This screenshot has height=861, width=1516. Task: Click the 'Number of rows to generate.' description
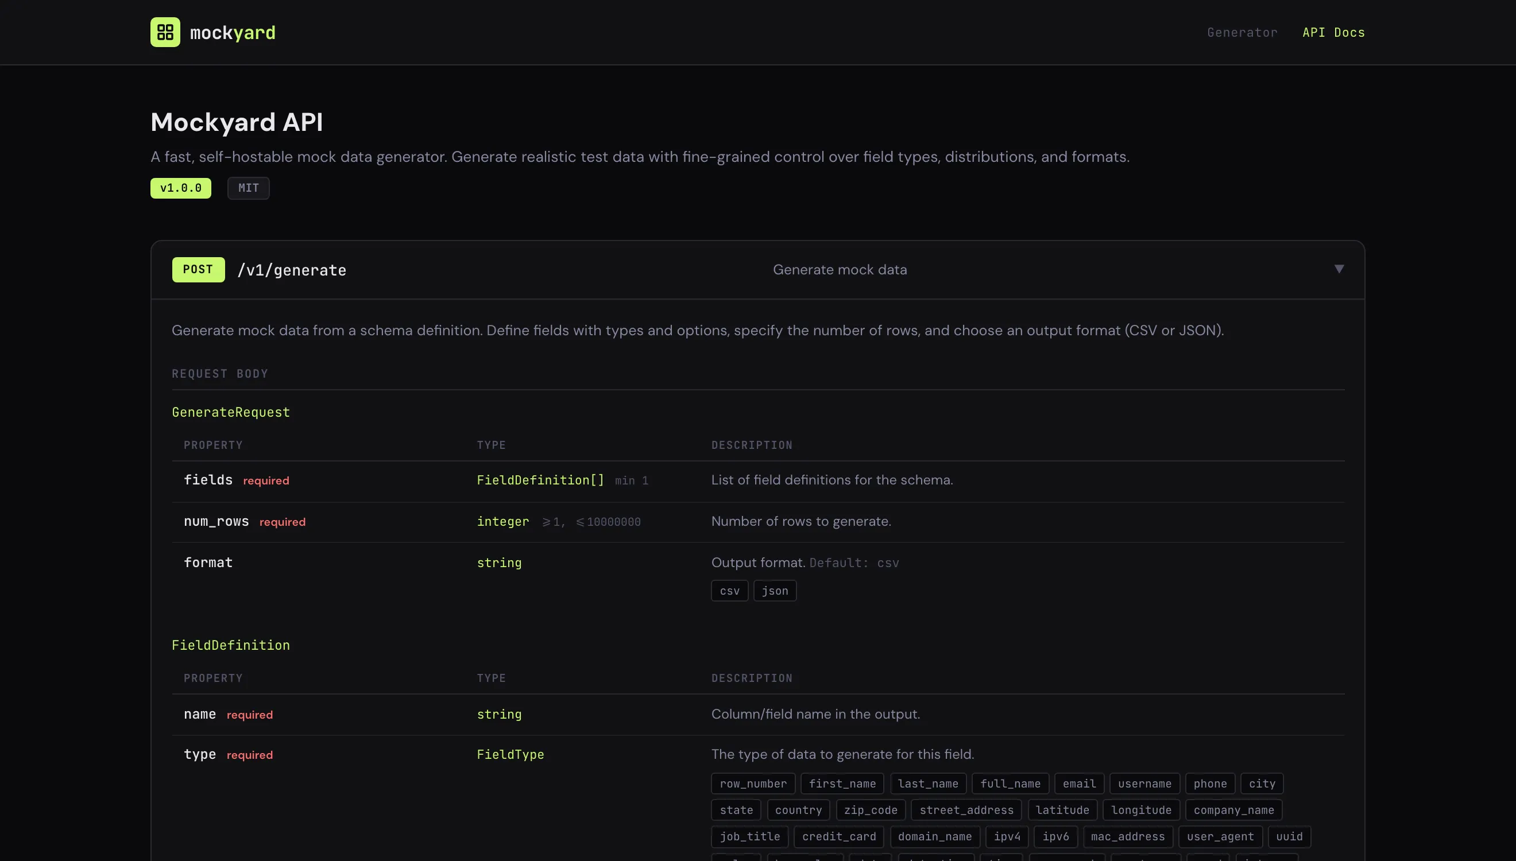[801, 521]
